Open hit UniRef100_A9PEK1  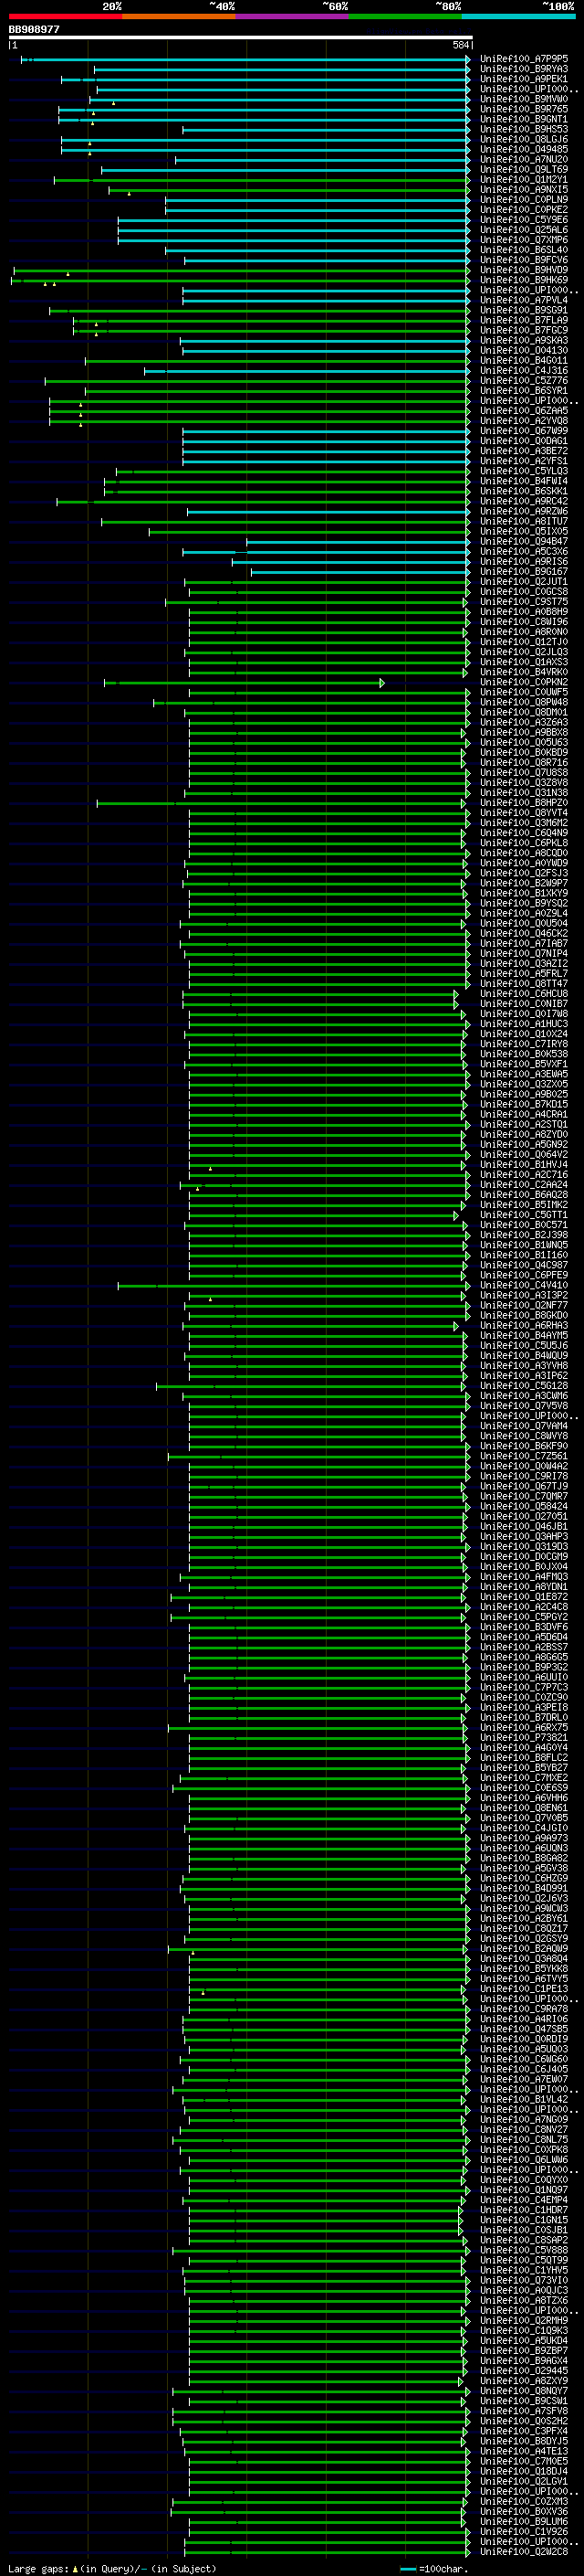click(523, 79)
